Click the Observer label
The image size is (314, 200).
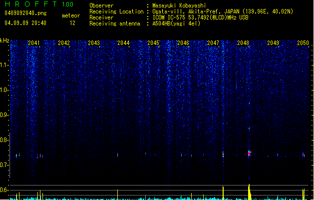101,5
